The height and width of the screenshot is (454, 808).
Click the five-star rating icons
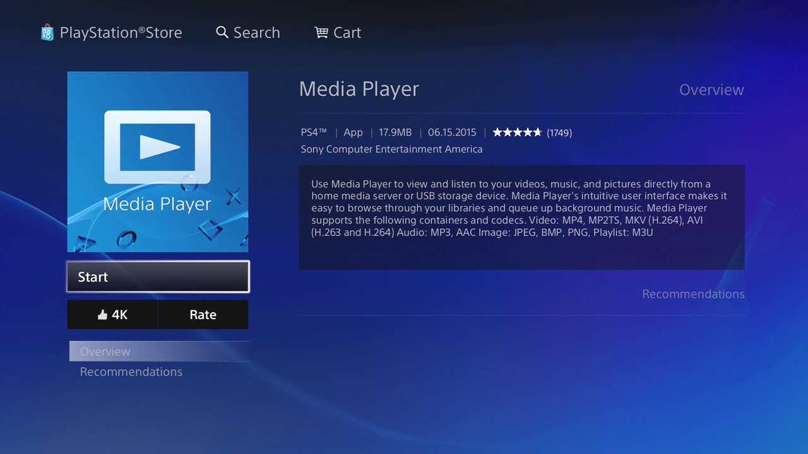click(x=517, y=132)
